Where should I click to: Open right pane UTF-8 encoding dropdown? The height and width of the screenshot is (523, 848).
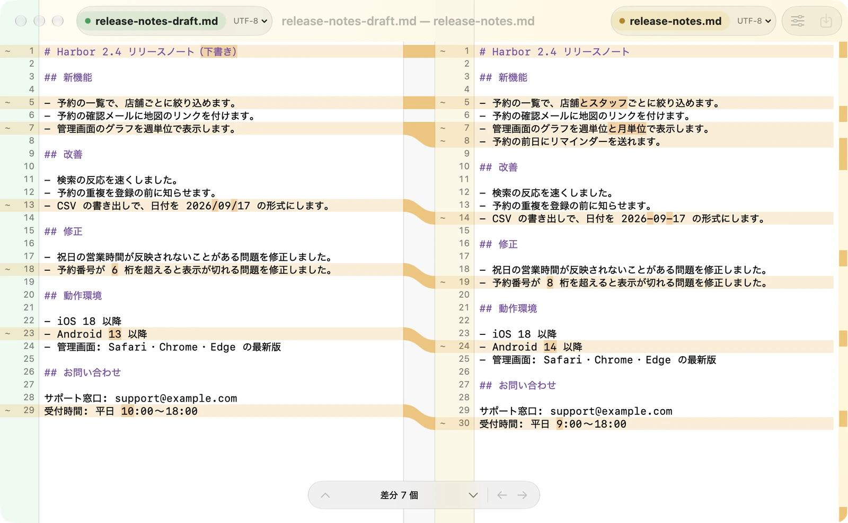(x=754, y=21)
